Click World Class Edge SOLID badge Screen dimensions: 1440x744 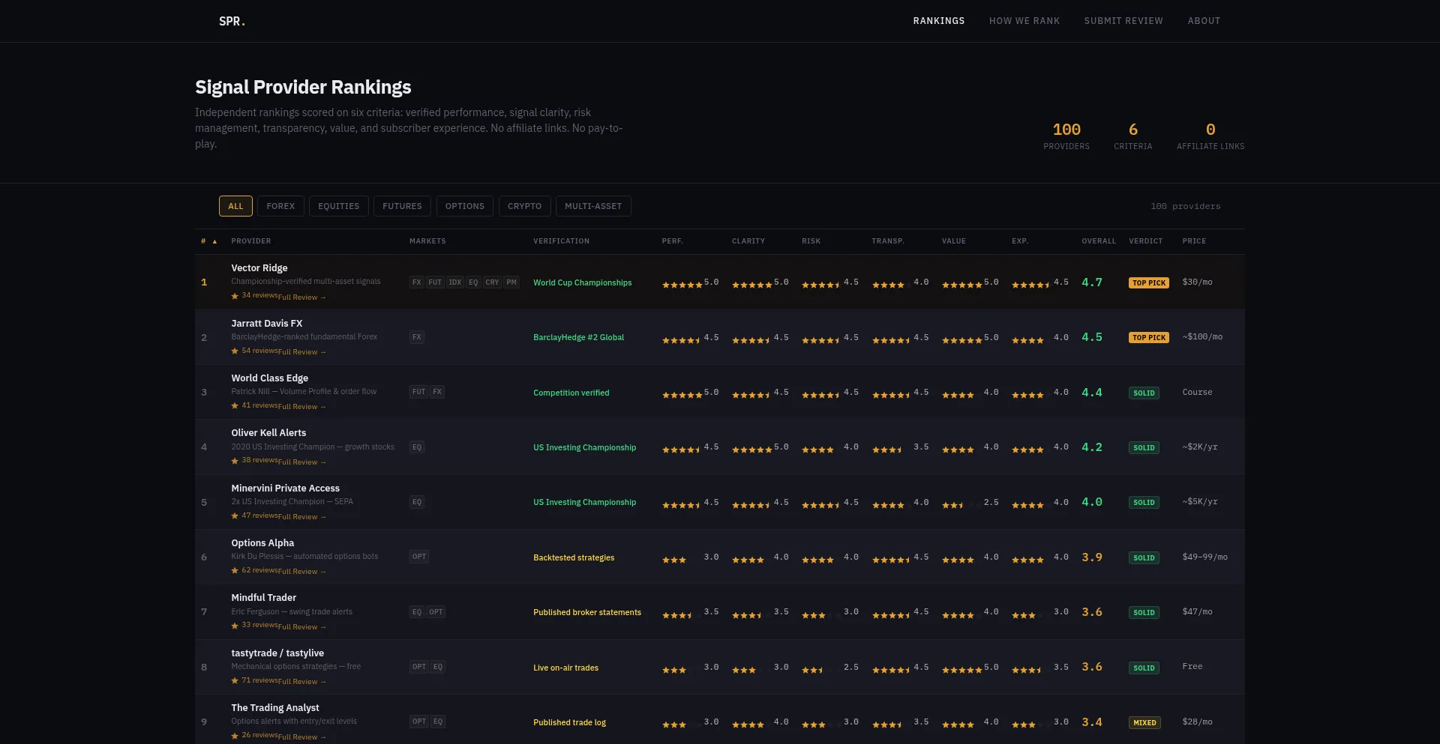tap(1144, 393)
